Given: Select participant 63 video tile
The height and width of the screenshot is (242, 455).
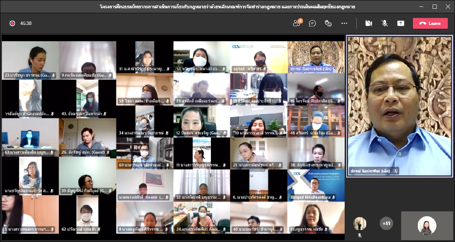Looking at the screenshot, I should tap(30, 137).
